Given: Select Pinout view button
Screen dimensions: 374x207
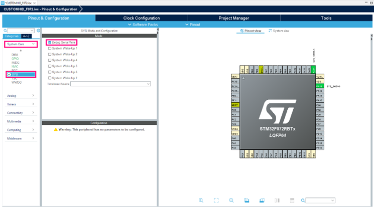Looking at the screenshot, I should pos(251,31).
